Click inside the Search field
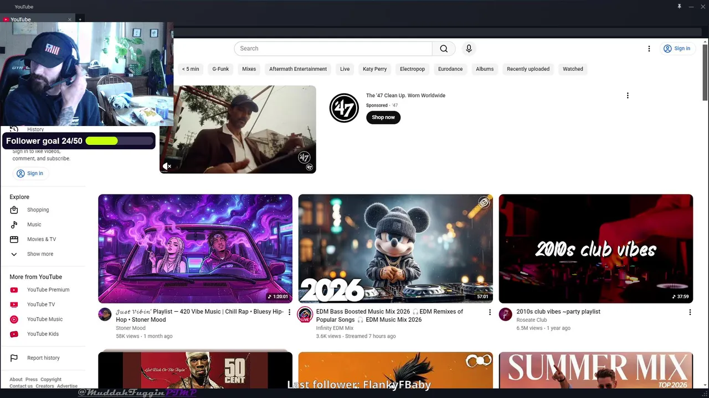709x398 pixels. click(333, 49)
